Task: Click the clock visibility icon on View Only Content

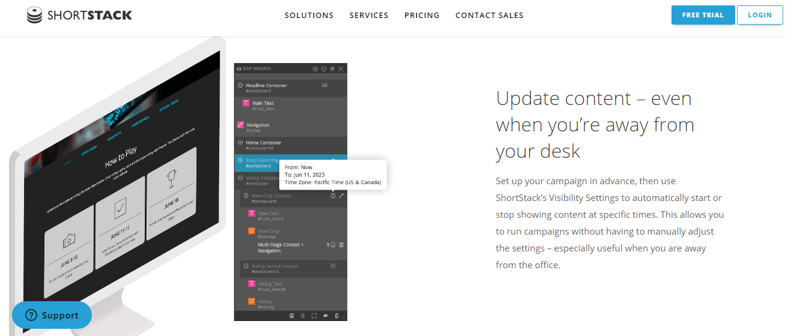Action: pyautogui.click(x=333, y=196)
